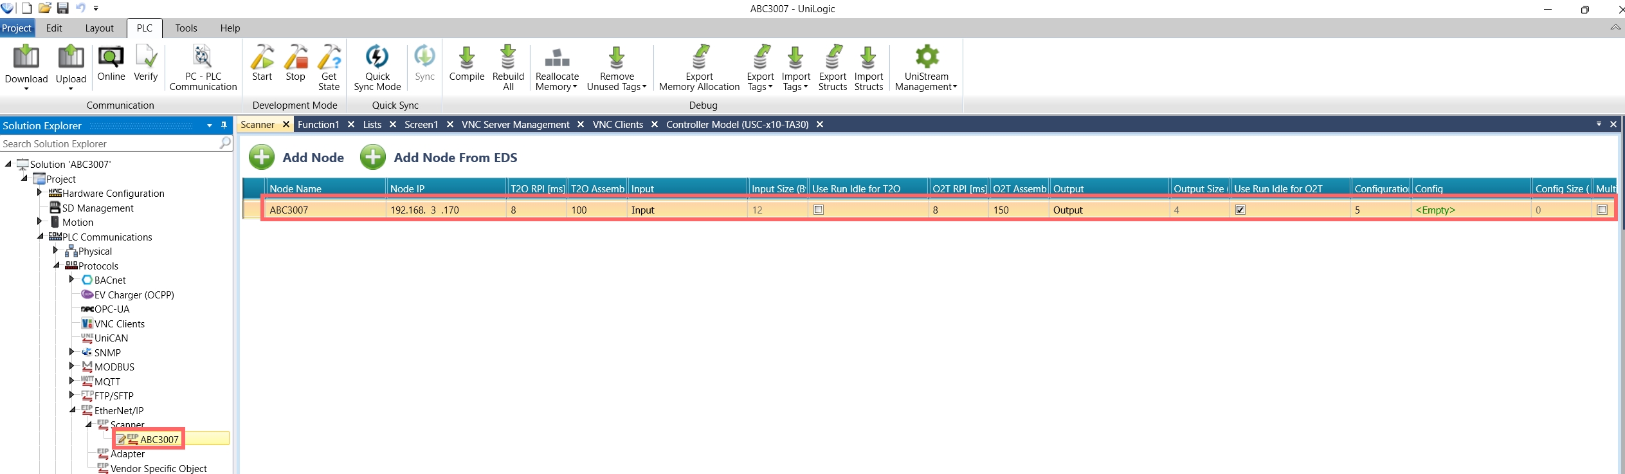Uncheck Use Run Idle for O2T checkbox
1625x474 pixels.
pos(1240,210)
